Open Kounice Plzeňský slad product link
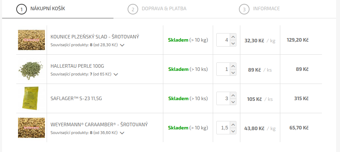340x152 pixels. (x=95, y=37)
